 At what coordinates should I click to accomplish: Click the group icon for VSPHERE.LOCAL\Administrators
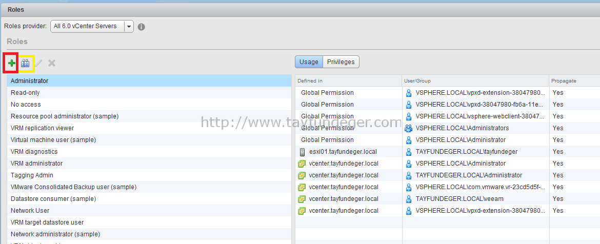coord(409,128)
